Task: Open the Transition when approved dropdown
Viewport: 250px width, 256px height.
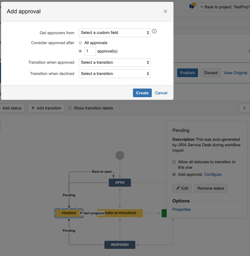Action: click(x=114, y=62)
